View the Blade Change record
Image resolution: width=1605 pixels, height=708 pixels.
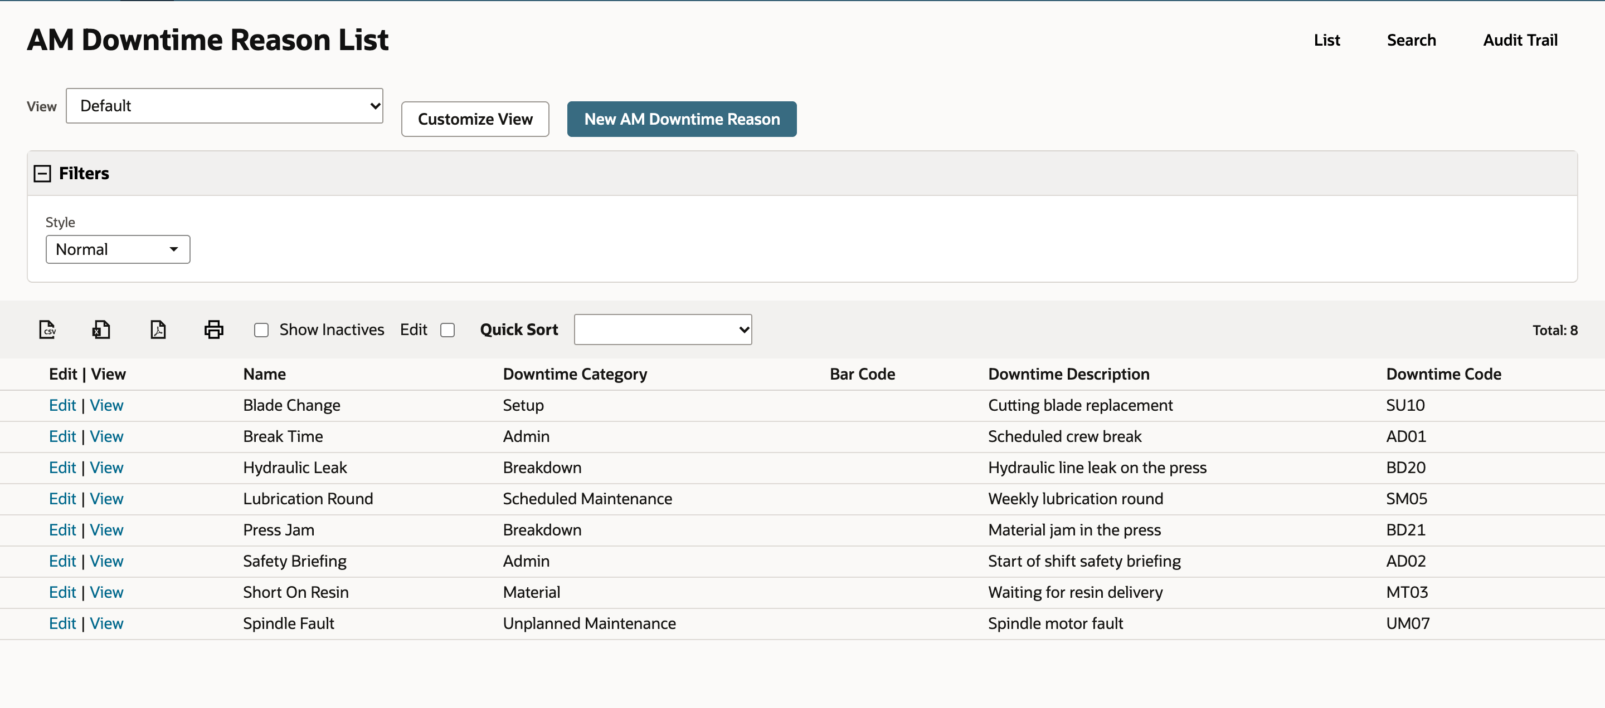click(106, 406)
